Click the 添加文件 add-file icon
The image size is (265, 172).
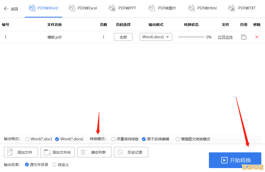coord(10,152)
